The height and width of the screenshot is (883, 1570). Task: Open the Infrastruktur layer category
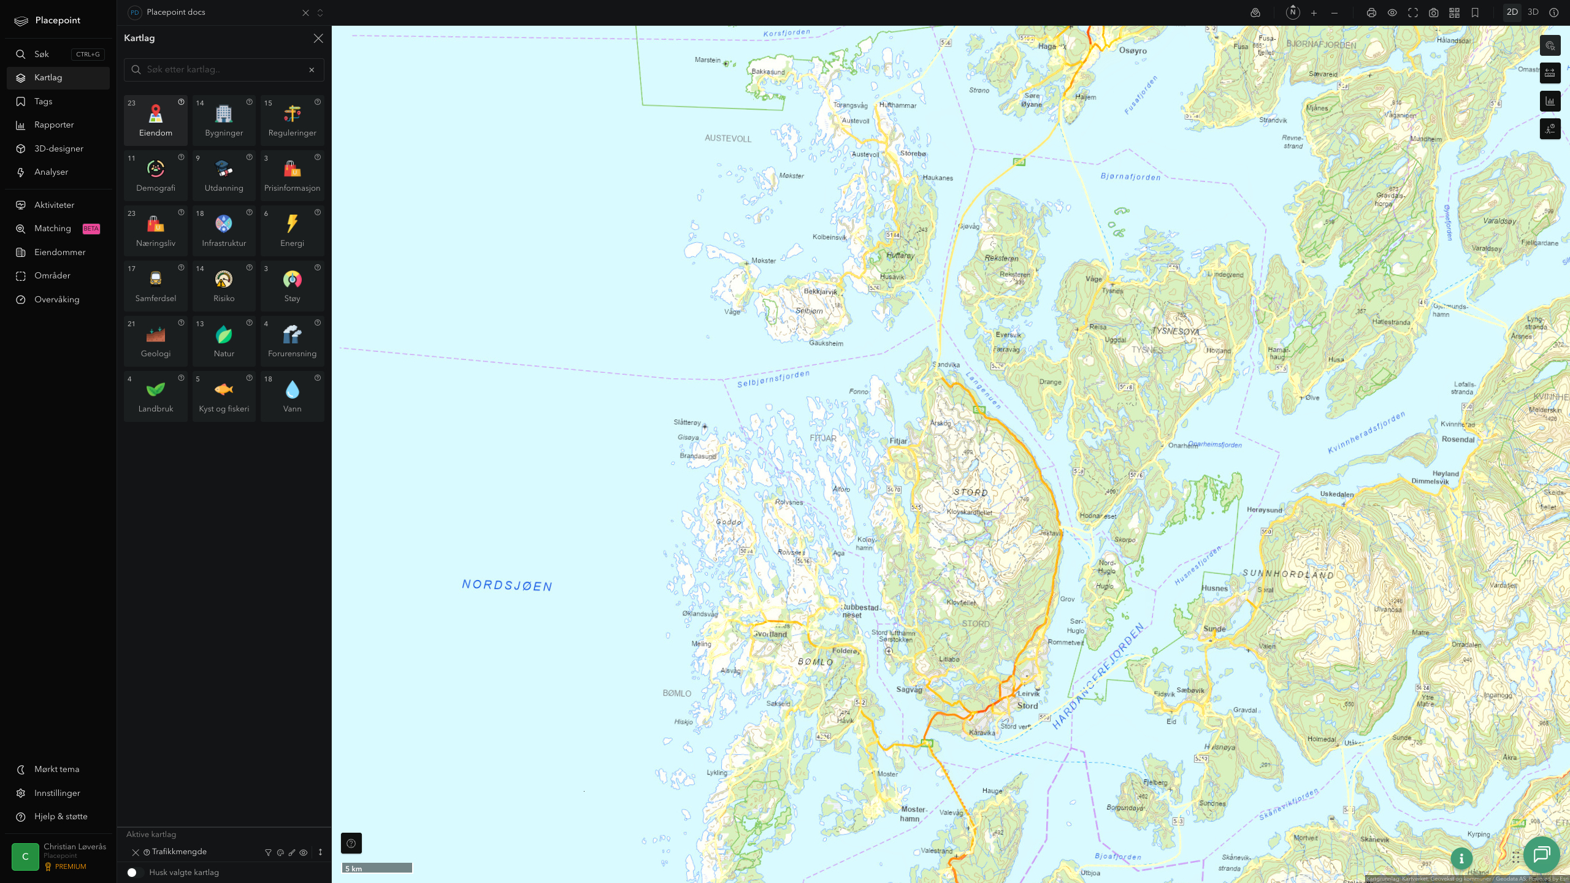coord(224,231)
